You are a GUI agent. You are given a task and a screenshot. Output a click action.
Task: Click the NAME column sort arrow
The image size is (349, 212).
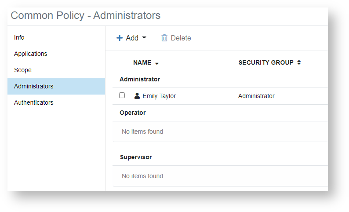[157, 63]
